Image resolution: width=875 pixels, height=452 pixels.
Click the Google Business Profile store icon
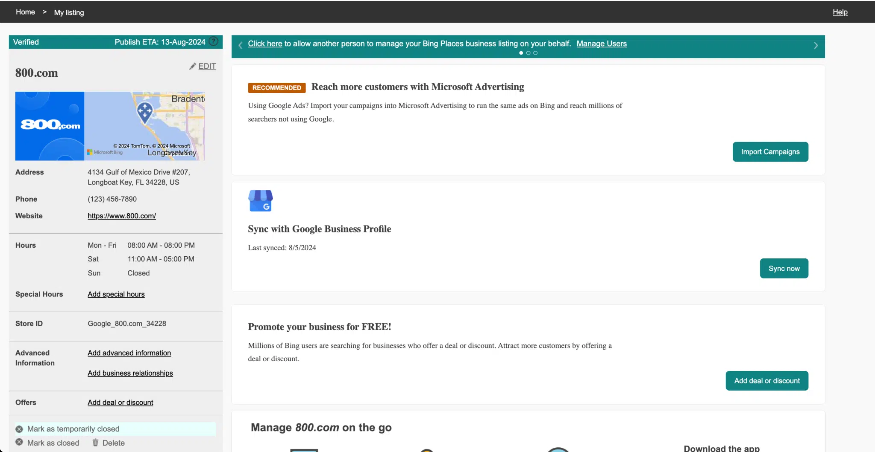(x=261, y=201)
